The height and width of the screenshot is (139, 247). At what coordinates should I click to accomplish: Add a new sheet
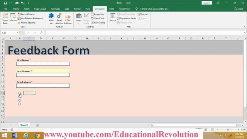[x=37, y=125]
